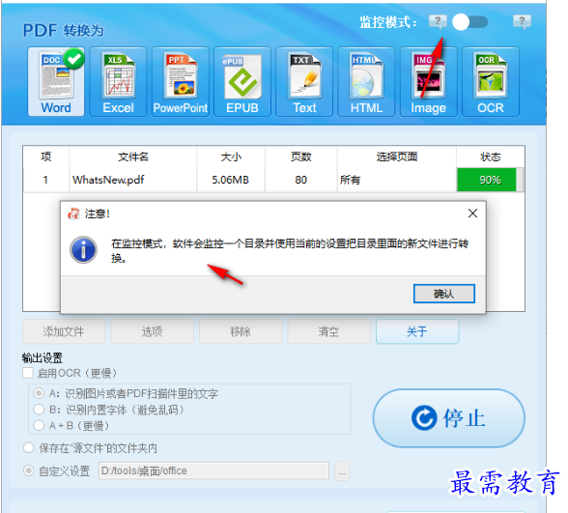Select the Excel conversion format icon

[118, 81]
